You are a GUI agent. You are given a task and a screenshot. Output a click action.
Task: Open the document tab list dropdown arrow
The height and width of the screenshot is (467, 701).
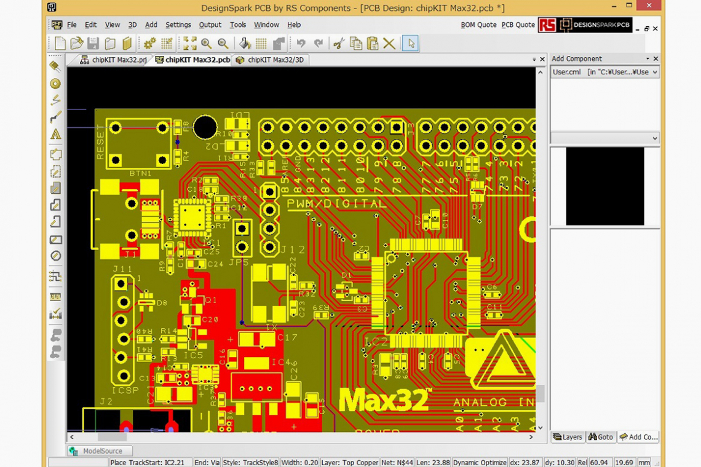pos(534,60)
